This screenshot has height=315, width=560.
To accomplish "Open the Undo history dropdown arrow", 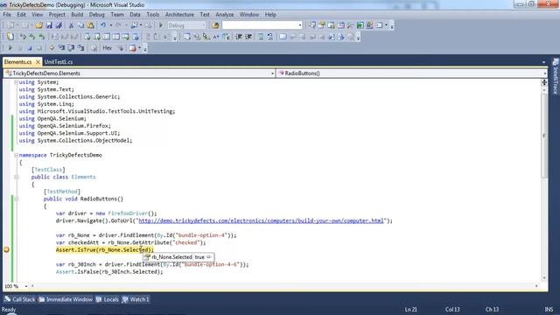I will (x=111, y=25).
